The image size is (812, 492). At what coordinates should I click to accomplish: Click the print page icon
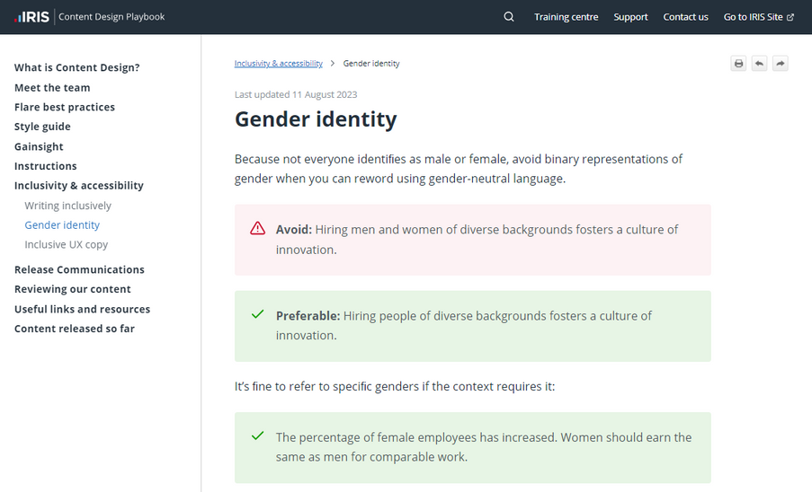click(x=738, y=64)
